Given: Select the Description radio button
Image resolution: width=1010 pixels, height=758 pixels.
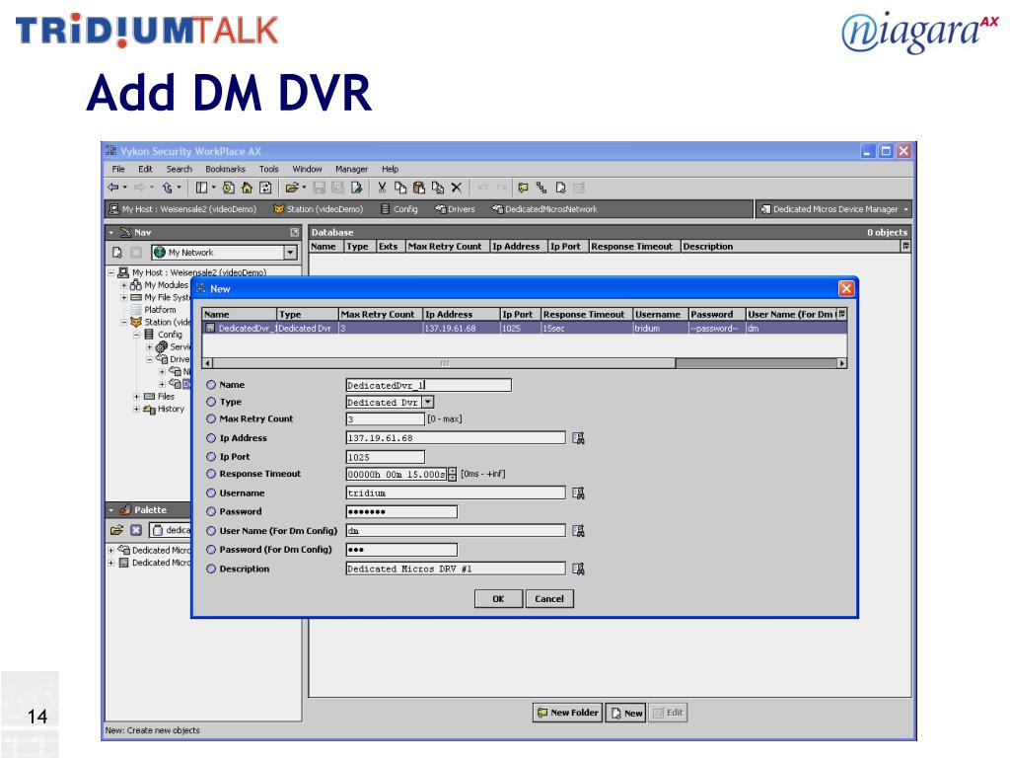Looking at the screenshot, I should pyautogui.click(x=211, y=569).
